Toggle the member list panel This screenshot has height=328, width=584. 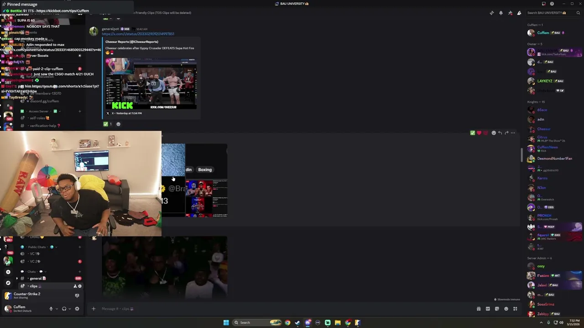pyautogui.click(x=519, y=13)
